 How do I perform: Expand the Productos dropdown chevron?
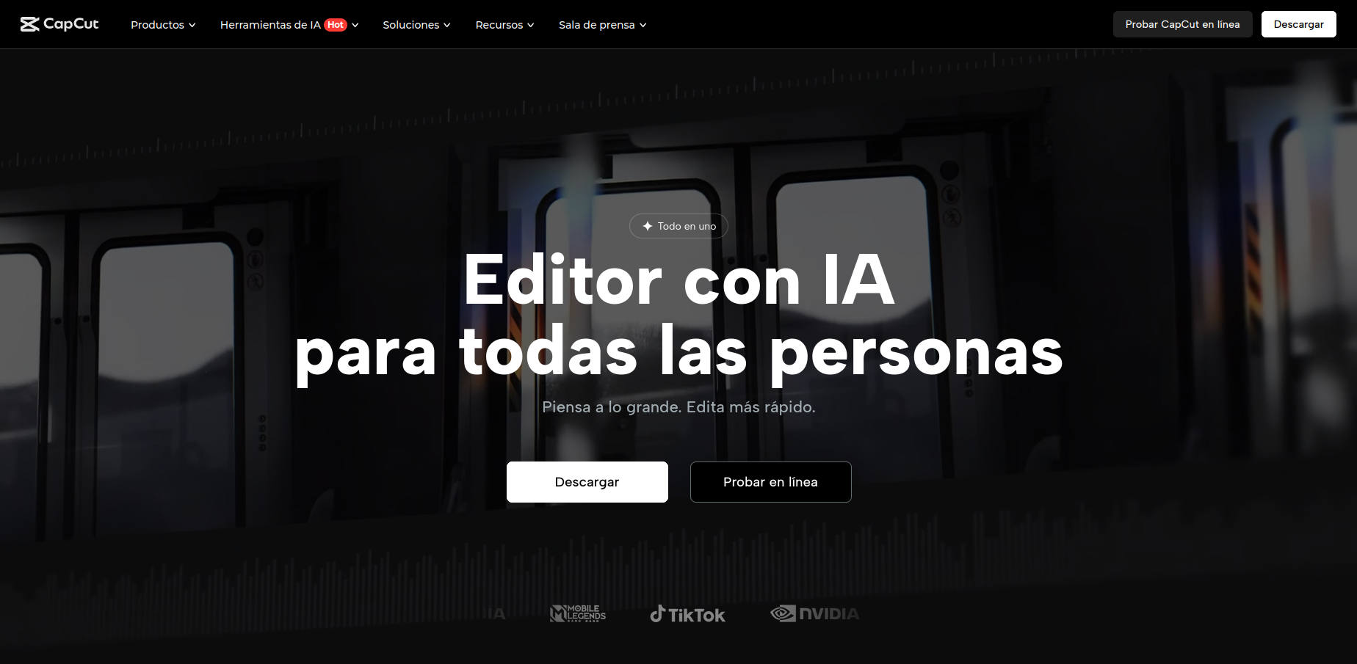[192, 25]
